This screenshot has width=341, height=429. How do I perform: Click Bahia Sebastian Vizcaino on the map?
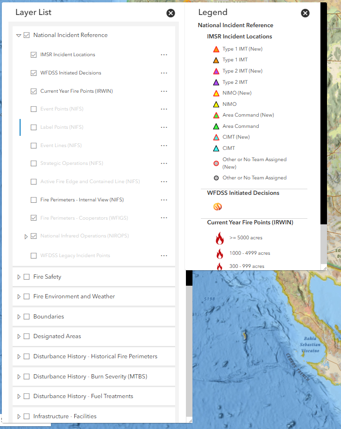click(x=310, y=344)
